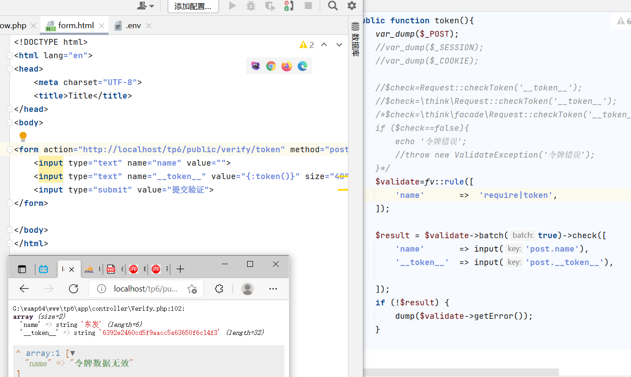Jump to next highlighted warning arrow

339,45
